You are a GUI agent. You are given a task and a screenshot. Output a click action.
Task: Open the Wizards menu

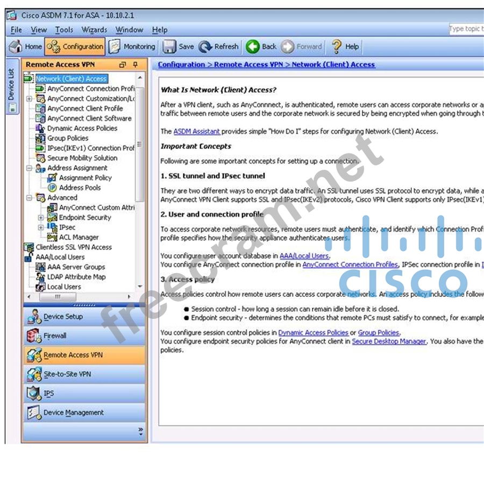94,30
